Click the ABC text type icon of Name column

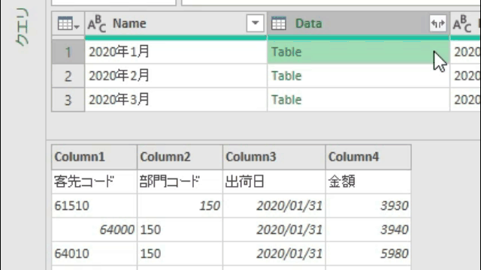pyautogui.click(x=97, y=24)
